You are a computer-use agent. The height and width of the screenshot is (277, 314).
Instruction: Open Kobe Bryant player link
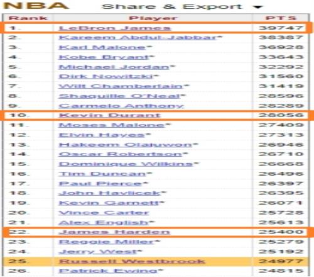(x=104, y=57)
